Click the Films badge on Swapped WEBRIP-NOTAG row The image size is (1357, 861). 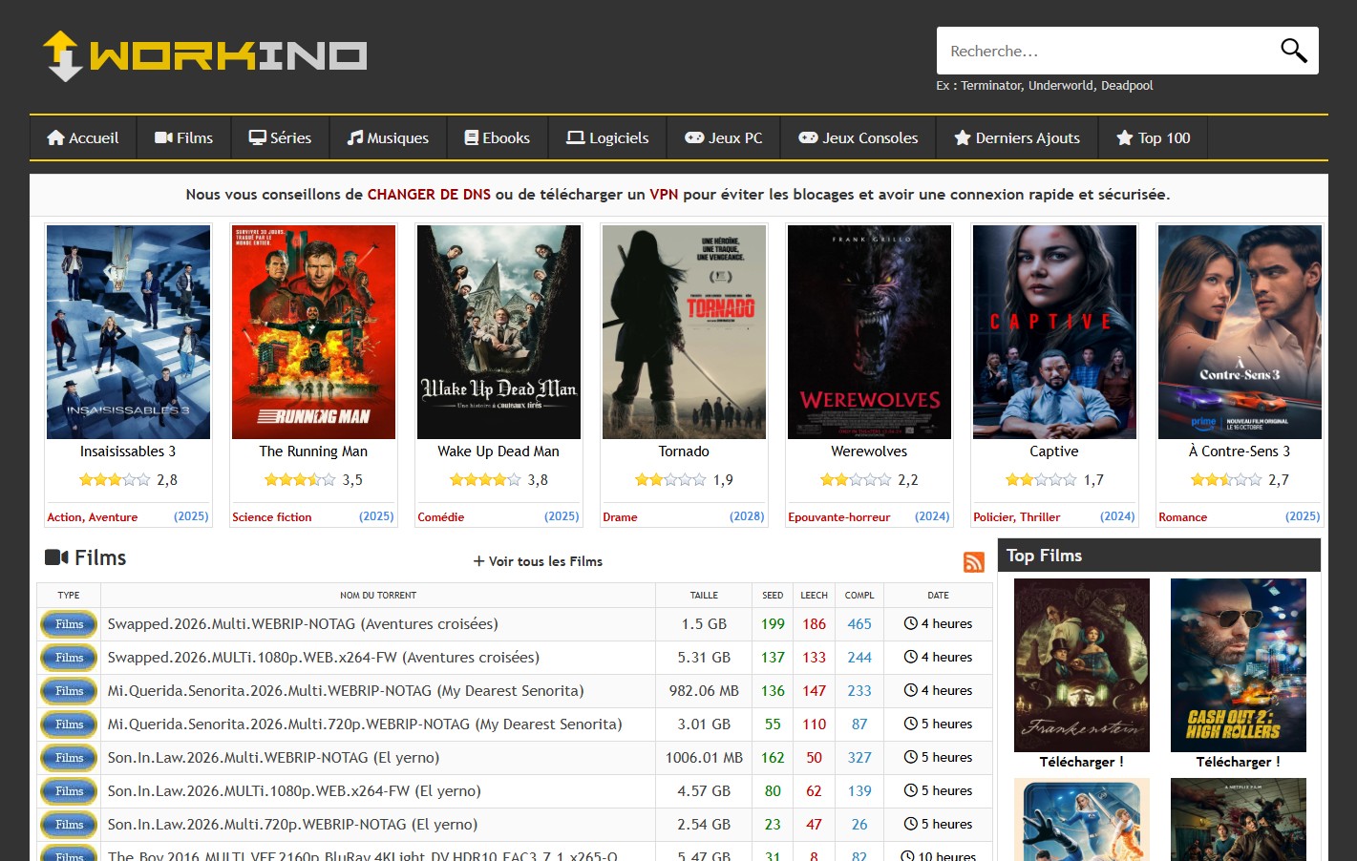pyautogui.click(x=69, y=624)
